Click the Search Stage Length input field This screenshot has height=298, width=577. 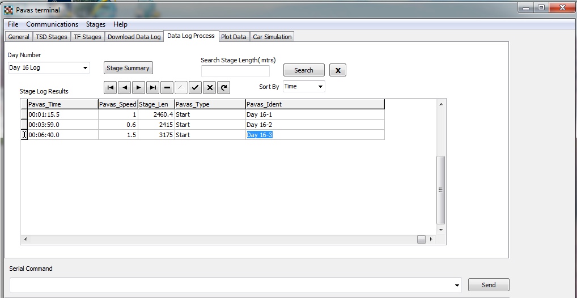tap(235, 71)
